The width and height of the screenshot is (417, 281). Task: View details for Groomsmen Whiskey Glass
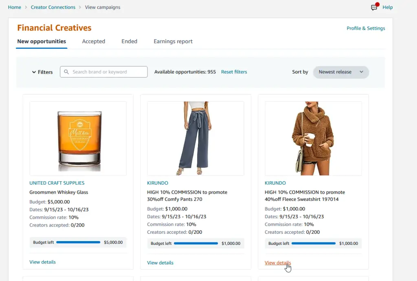(x=42, y=262)
